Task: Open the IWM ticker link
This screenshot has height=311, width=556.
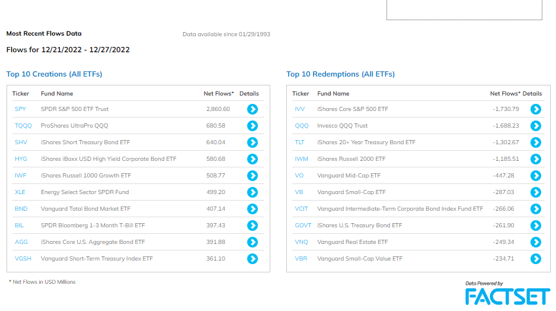Action: click(301, 159)
